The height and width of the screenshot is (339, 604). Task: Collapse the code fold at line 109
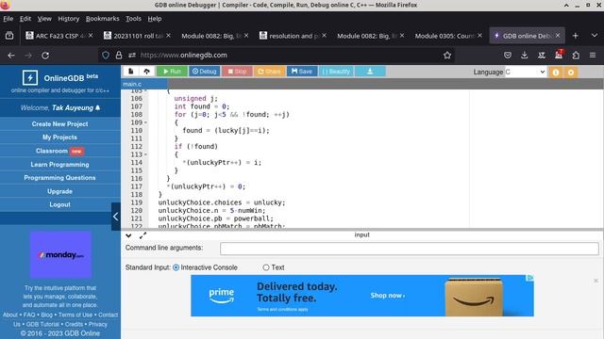point(145,122)
